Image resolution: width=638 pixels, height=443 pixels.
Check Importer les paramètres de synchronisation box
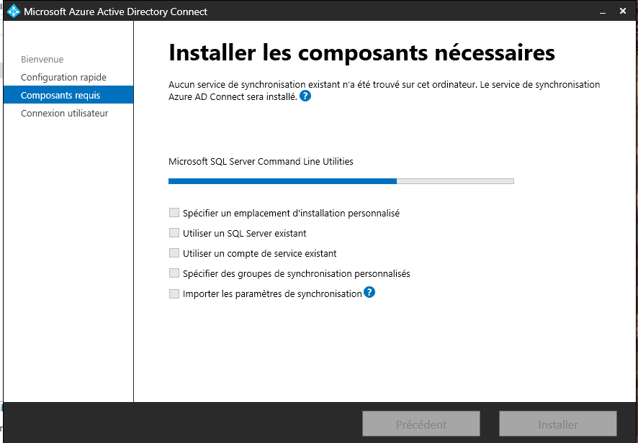[x=174, y=293]
